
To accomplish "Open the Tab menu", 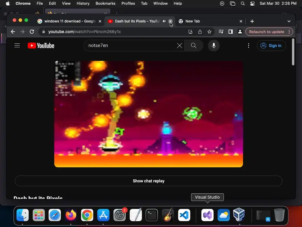I will click(x=144, y=4).
